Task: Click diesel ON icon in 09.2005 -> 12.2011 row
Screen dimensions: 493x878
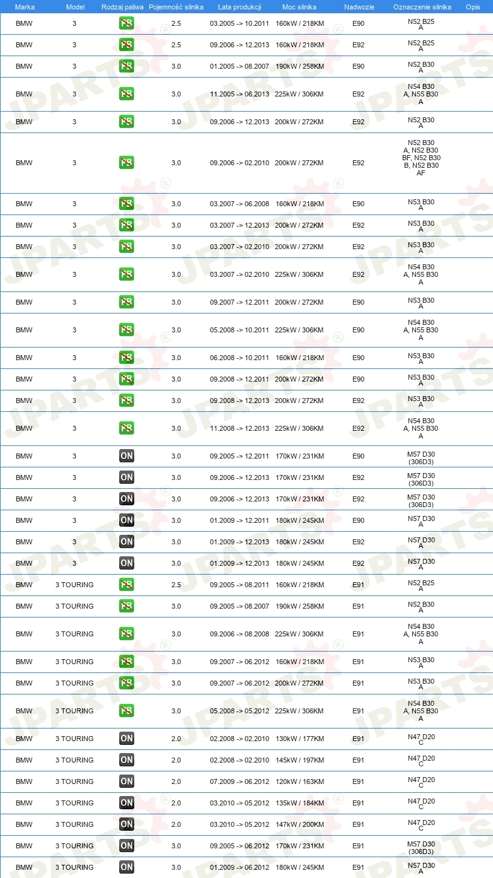Action: click(x=127, y=457)
